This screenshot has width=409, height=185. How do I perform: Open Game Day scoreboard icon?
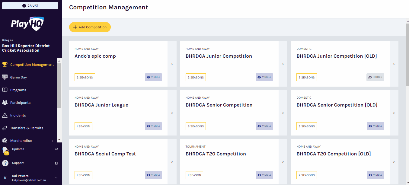[5, 77]
